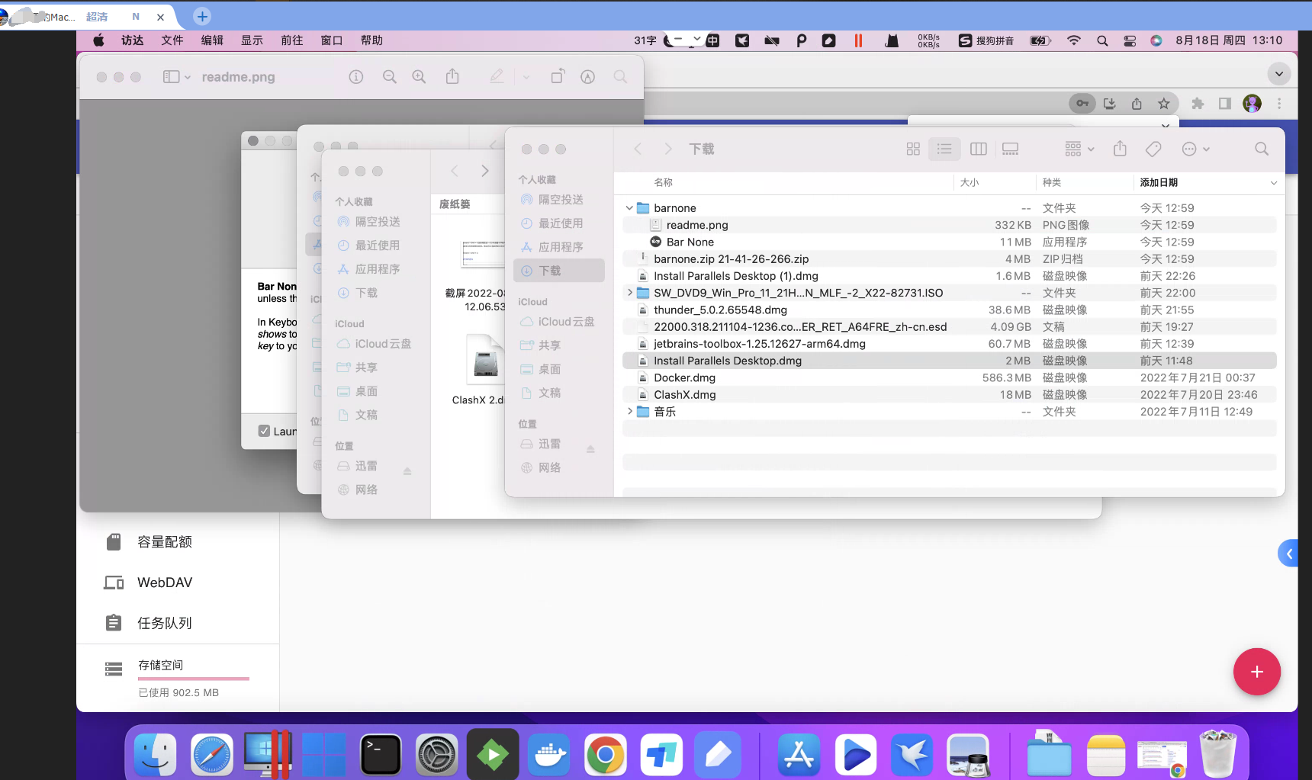Sort files by 种类 column
Viewport: 1312px width, 780px height.
click(1052, 183)
